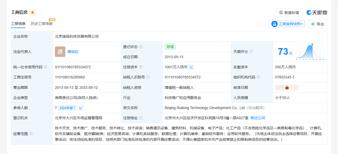Expand the 2024年报 year selector
The height and width of the screenshot is (154, 338).
[67, 108]
